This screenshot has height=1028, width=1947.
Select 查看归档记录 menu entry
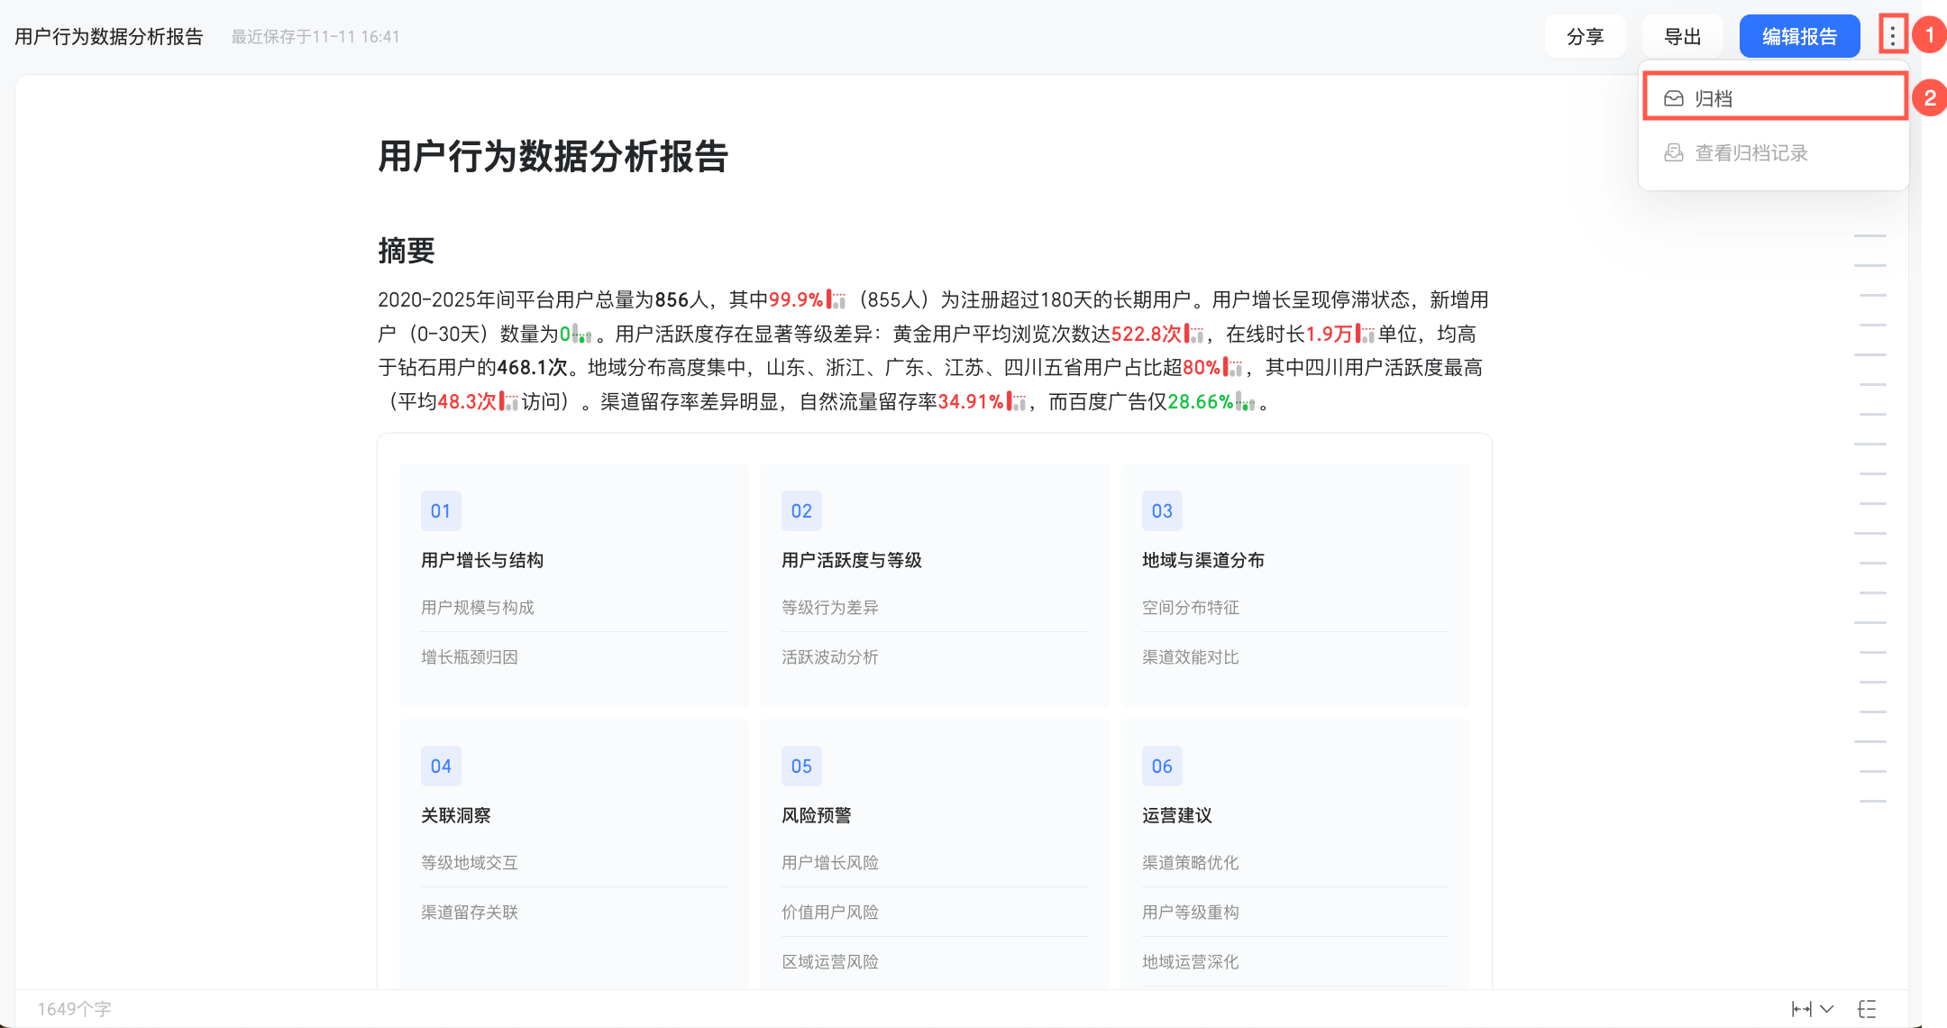pyautogui.click(x=1750, y=153)
